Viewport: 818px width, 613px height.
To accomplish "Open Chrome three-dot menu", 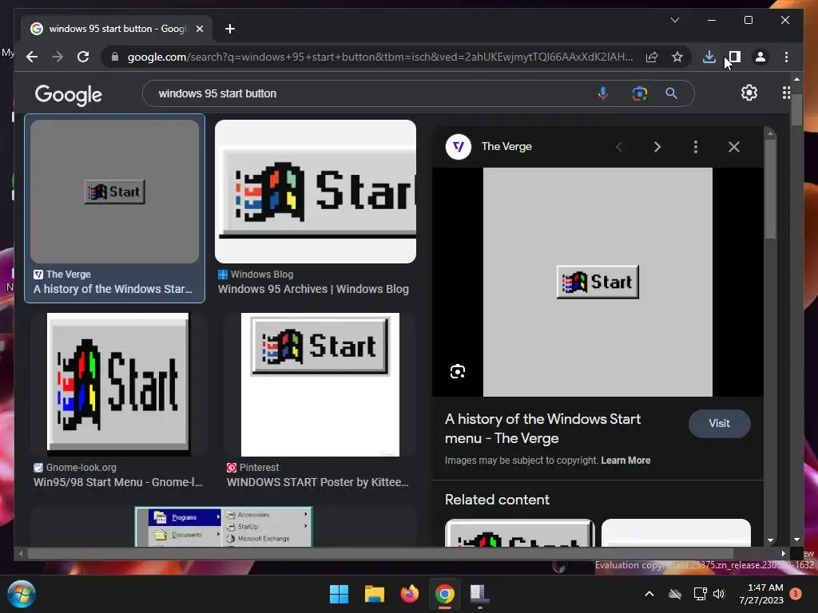I will click(x=786, y=57).
